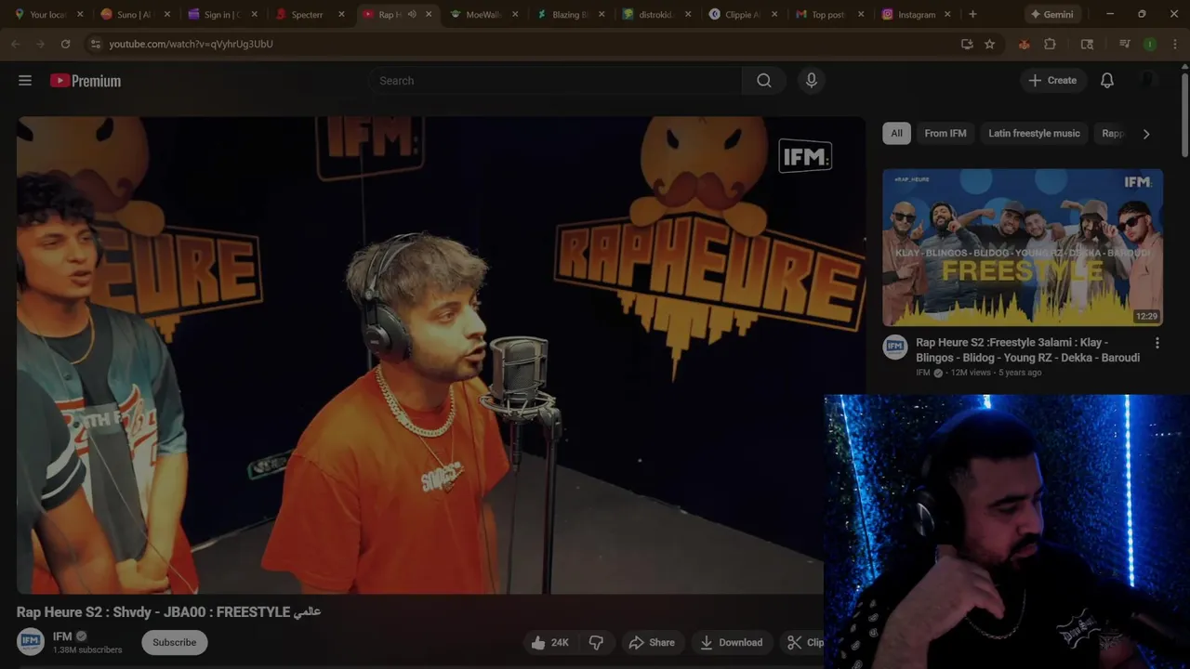Open YouTube notifications bell
The image size is (1190, 669).
pyautogui.click(x=1107, y=81)
